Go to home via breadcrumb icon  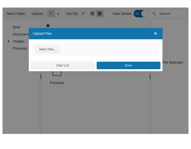click(48, 26)
